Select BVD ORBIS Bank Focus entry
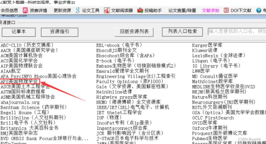 [x=45, y=138]
